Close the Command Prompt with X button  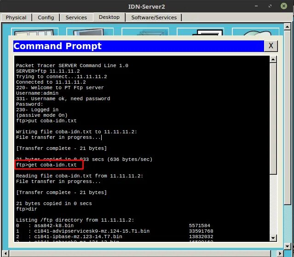[271, 46]
